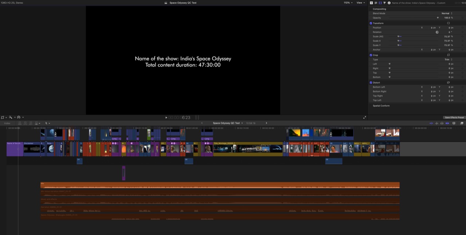Screen dimensions: 466x235
Task: Expand the View options menu
Action: coord(360,3)
